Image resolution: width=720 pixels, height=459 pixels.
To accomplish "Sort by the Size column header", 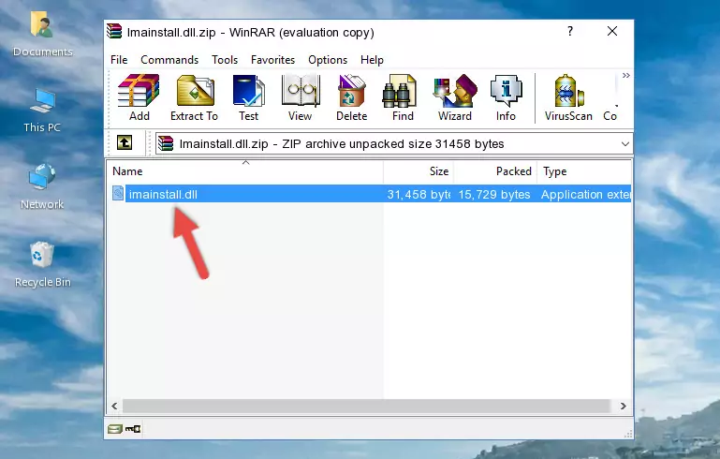I will click(419, 171).
